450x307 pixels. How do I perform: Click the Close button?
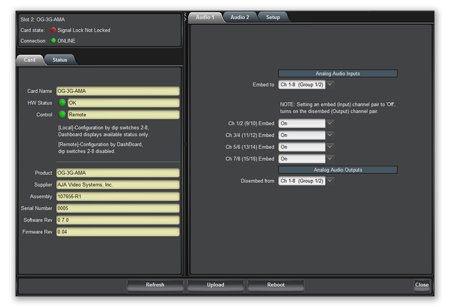tap(422, 285)
